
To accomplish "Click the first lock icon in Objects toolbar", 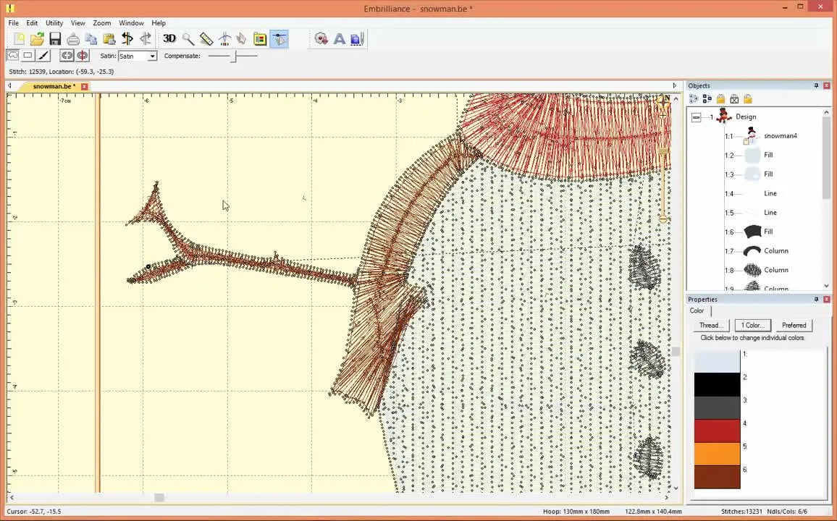I will tap(720, 98).
